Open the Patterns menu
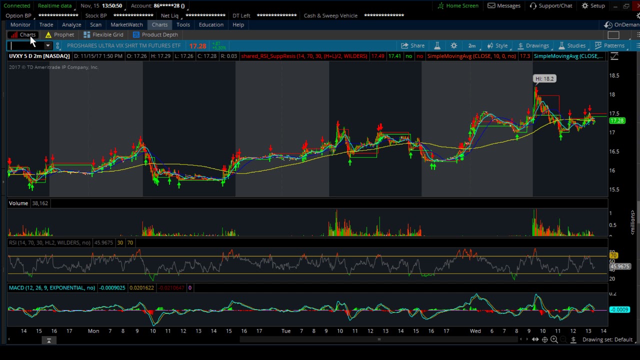This screenshot has height=360, width=640. 609,45
